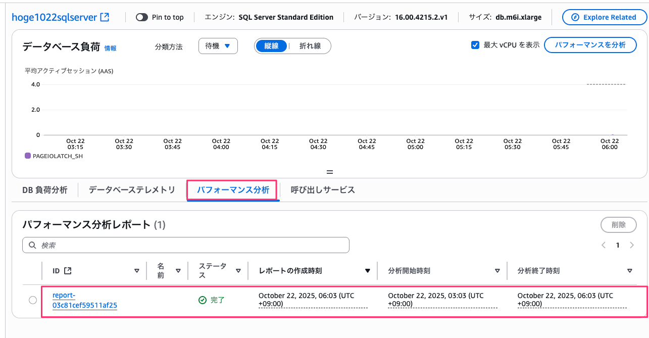Switch to DB 負荷分析 tab

pos(44,190)
